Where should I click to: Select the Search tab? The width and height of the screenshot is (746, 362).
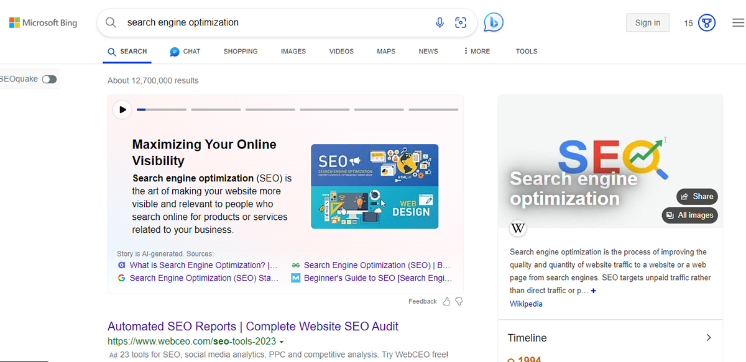coord(127,52)
